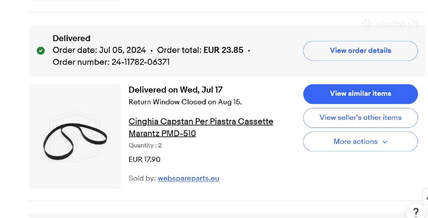
Task: Click the View similar items button
Action: click(x=360, y=94)
